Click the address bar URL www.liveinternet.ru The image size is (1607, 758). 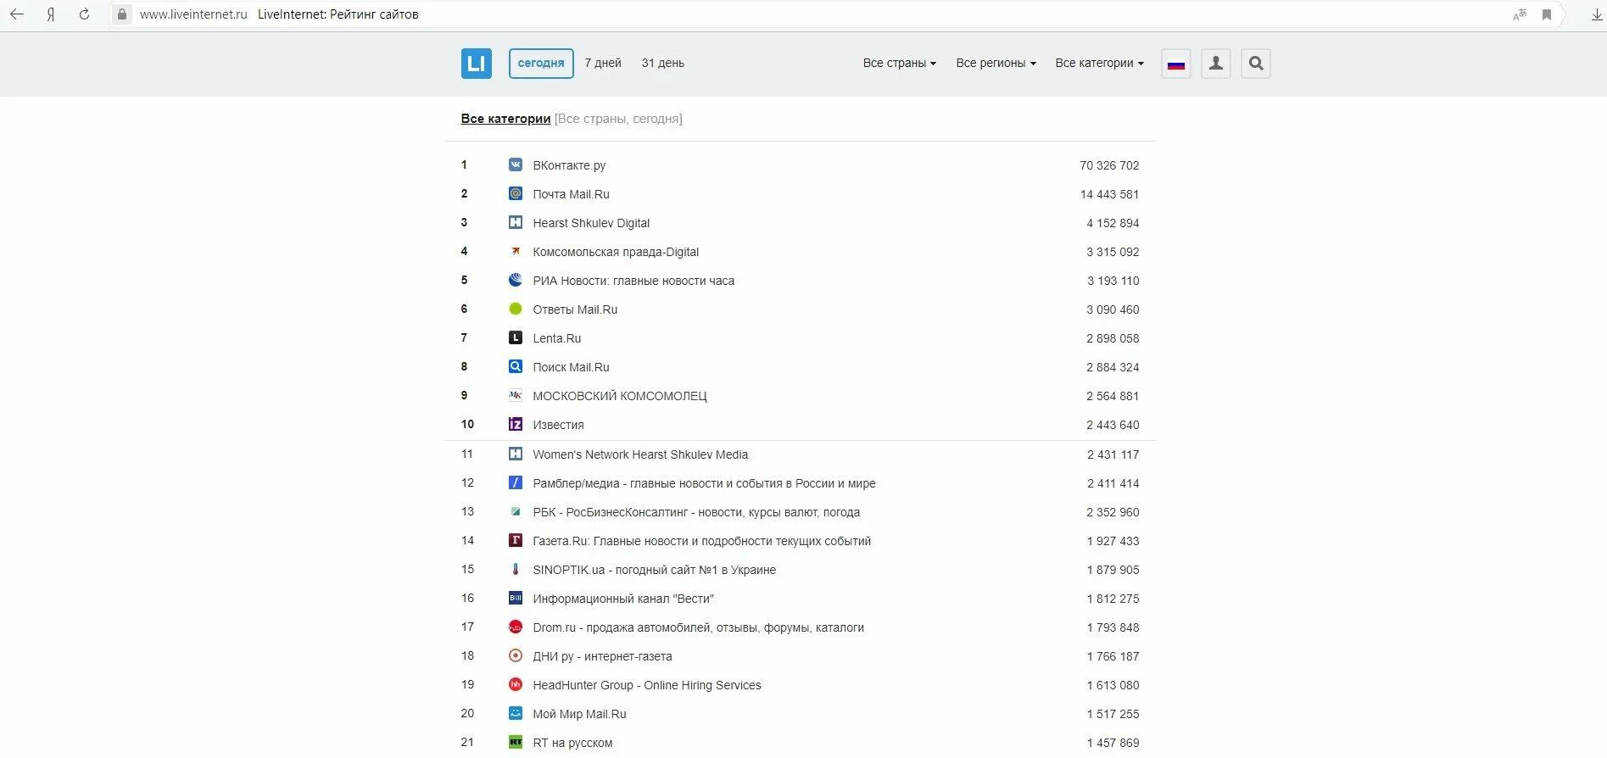tap(193, 14)
